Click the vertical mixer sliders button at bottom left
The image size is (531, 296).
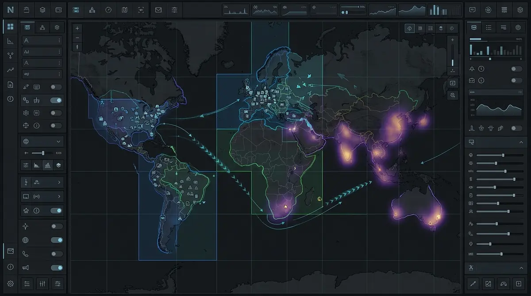(x=42, y=283)
